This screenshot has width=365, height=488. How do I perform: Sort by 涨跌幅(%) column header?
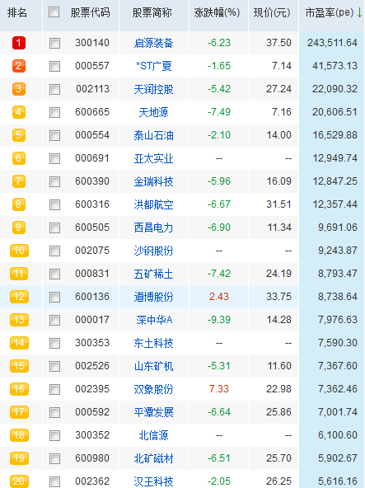[x=217, y=12]
